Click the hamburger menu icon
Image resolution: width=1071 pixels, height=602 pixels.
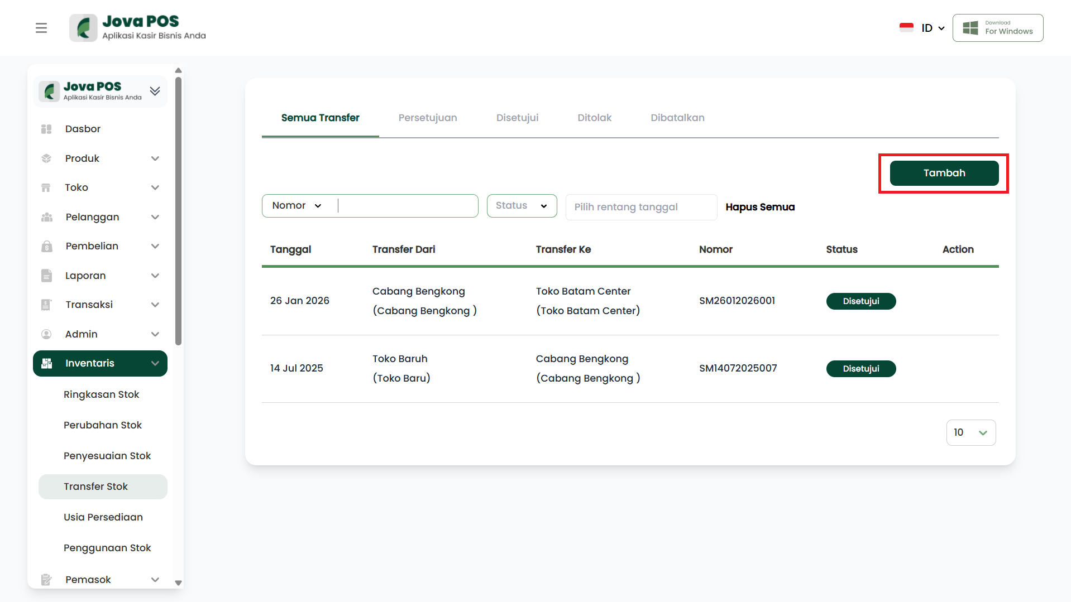pos(41,28)
